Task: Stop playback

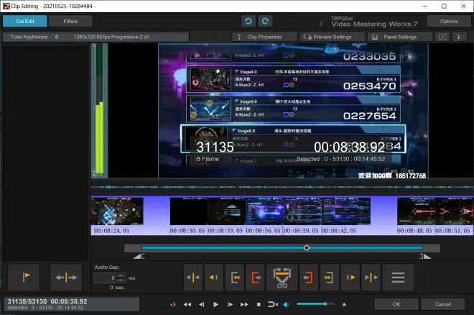Action: point(259,304)
